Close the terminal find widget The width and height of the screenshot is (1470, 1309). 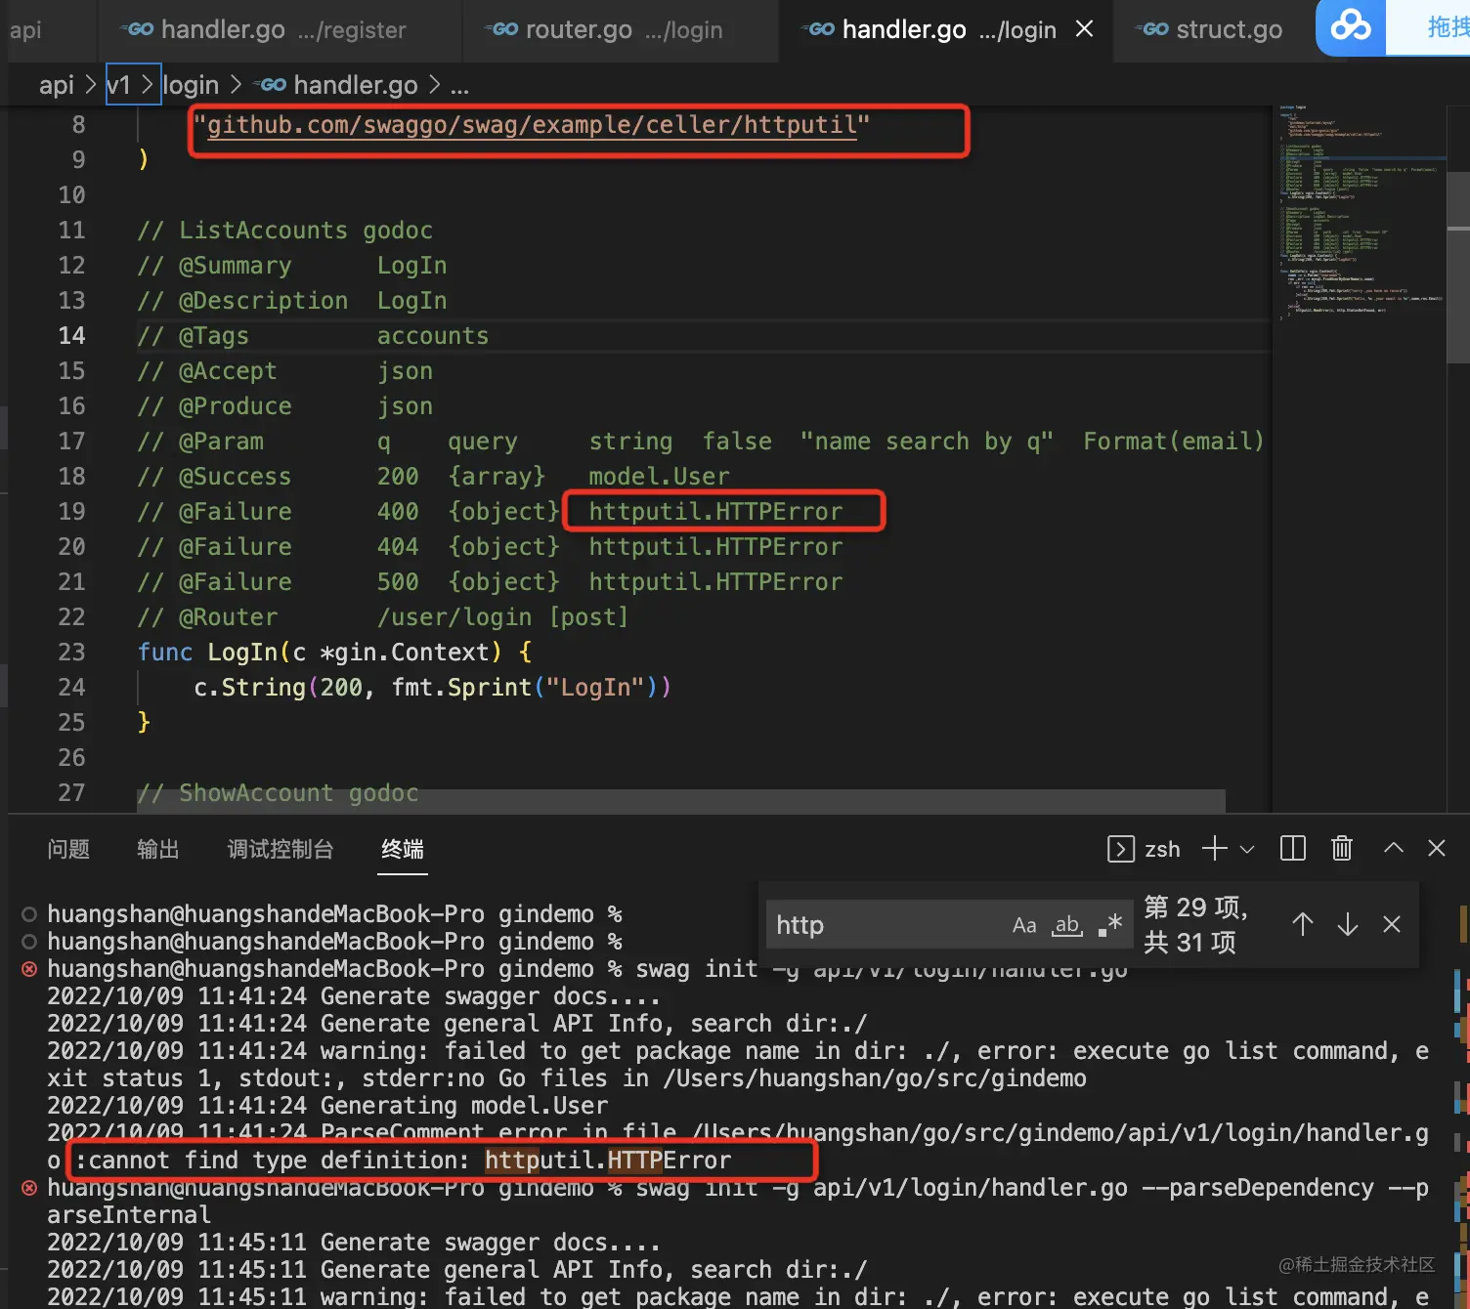(x=1392, y=924)
